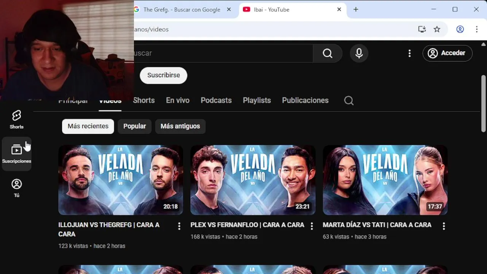The image size is (487, 274).
Task: Click '63 k vistas • hace 3 horas' text
Action: point(355,237)
